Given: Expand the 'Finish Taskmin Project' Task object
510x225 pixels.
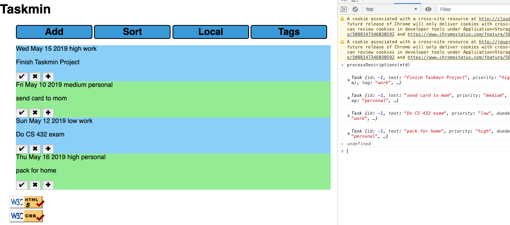Looking at the screenshot, I should 349,80.
